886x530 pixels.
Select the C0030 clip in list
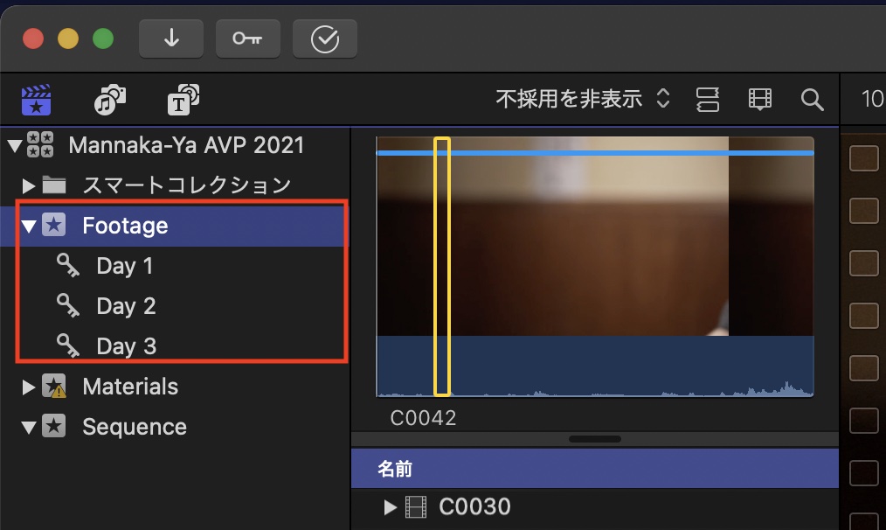tap(474, 506)
